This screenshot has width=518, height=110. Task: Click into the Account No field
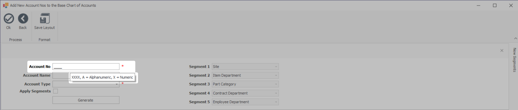[x=86, y=67]
